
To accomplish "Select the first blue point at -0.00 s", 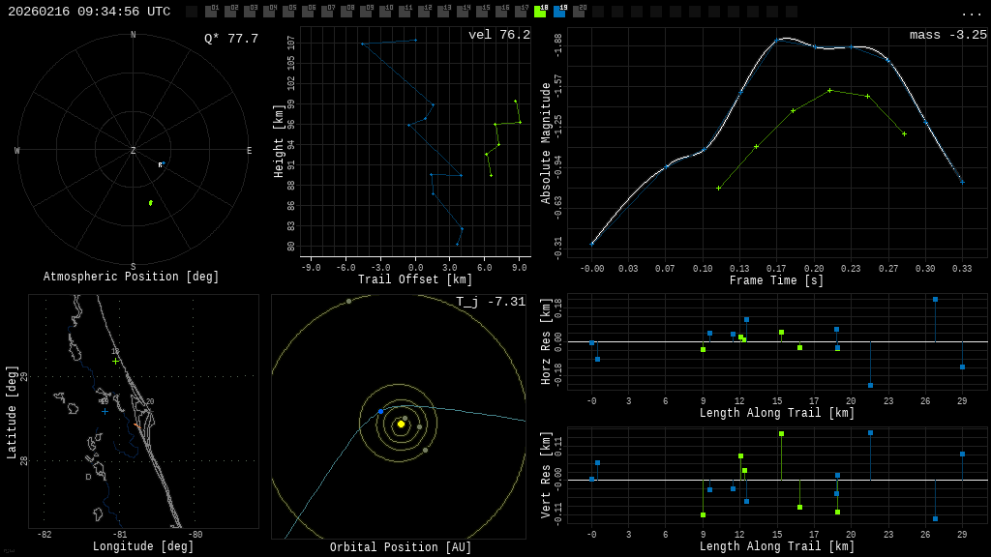I will [592, 244].
